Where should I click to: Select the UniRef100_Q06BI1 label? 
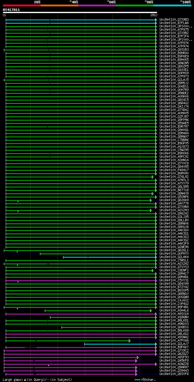[x=174, y=87]
